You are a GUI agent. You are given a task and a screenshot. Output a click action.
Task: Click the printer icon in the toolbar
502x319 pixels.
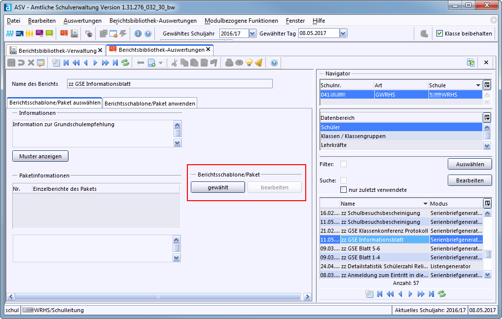pos(229,63)
